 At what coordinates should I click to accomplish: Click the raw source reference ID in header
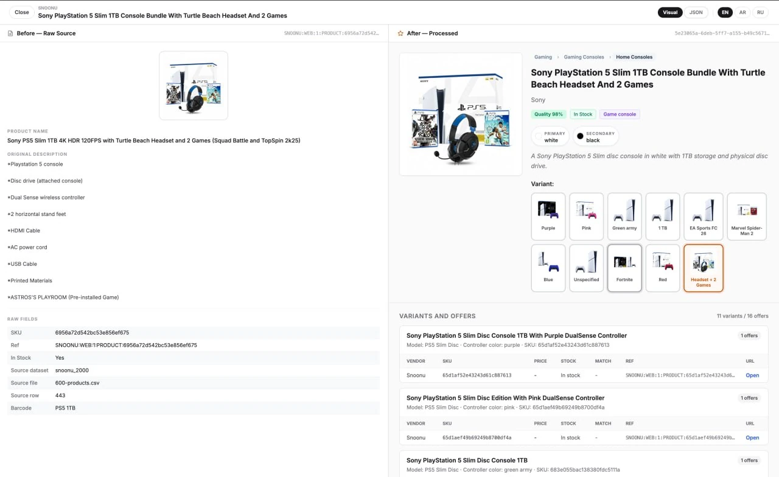[x=331, y=33]
